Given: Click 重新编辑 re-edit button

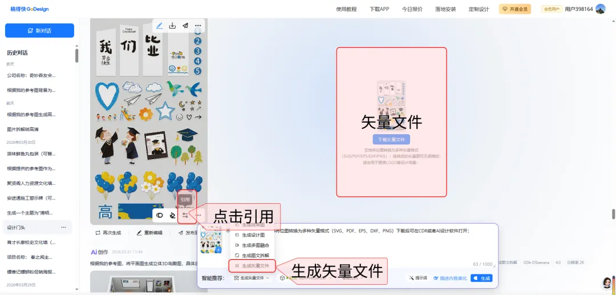Looking at the screenshot, I should (149, 233).
